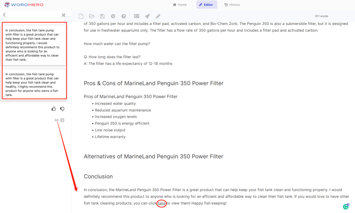Click the 'Conclusion' heading

tap(98, 177)
